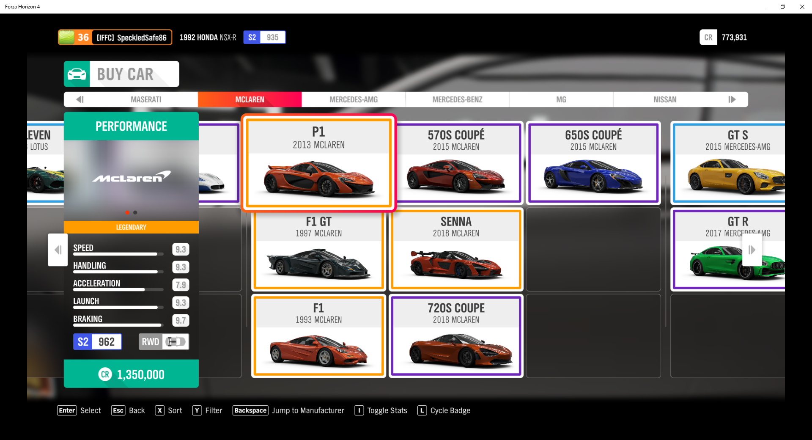Click the right chevron arrow beside the GT R card

coord(752,250)
